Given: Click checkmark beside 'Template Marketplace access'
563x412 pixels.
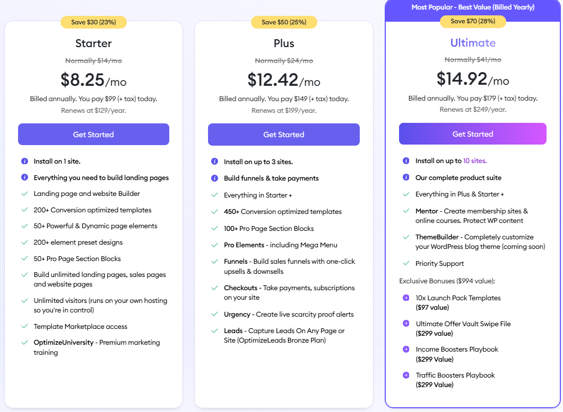Looking at the screenshot, I should pos(25,326).
